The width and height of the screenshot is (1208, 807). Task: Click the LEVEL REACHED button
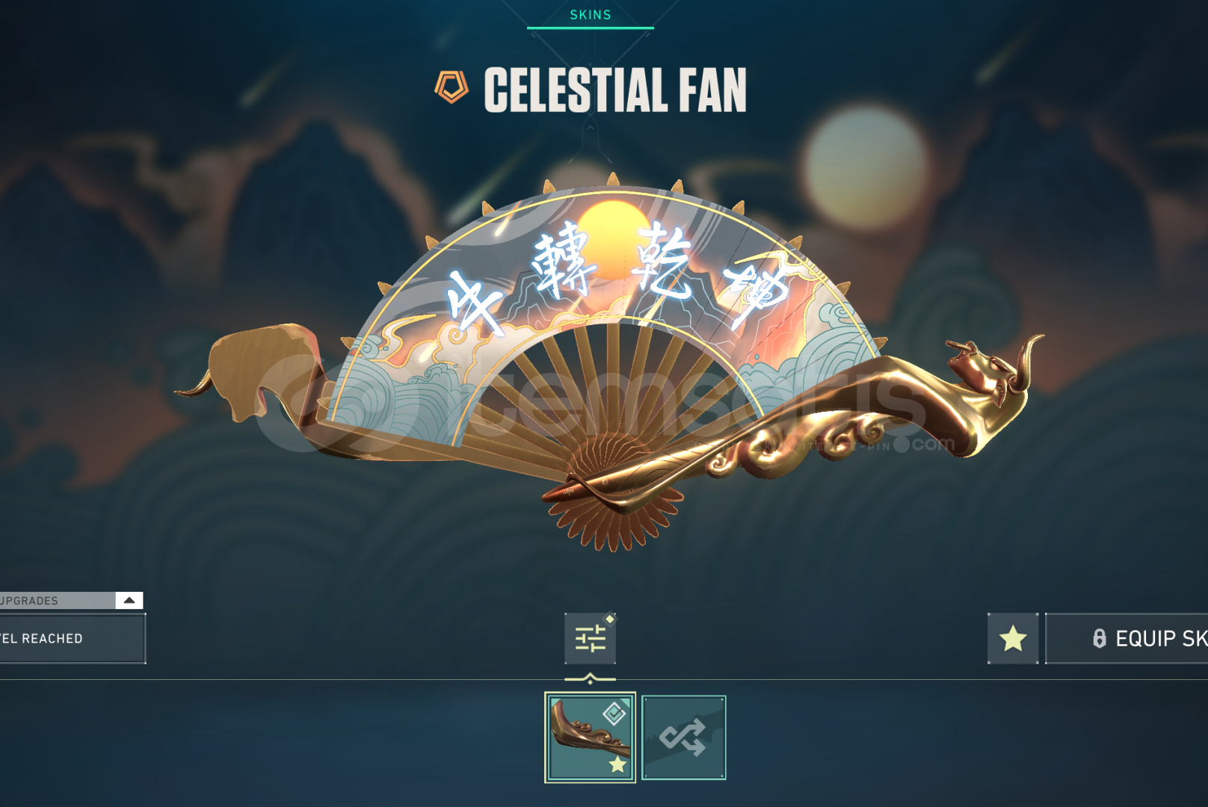pyautogui.click(x=73, y=638)
